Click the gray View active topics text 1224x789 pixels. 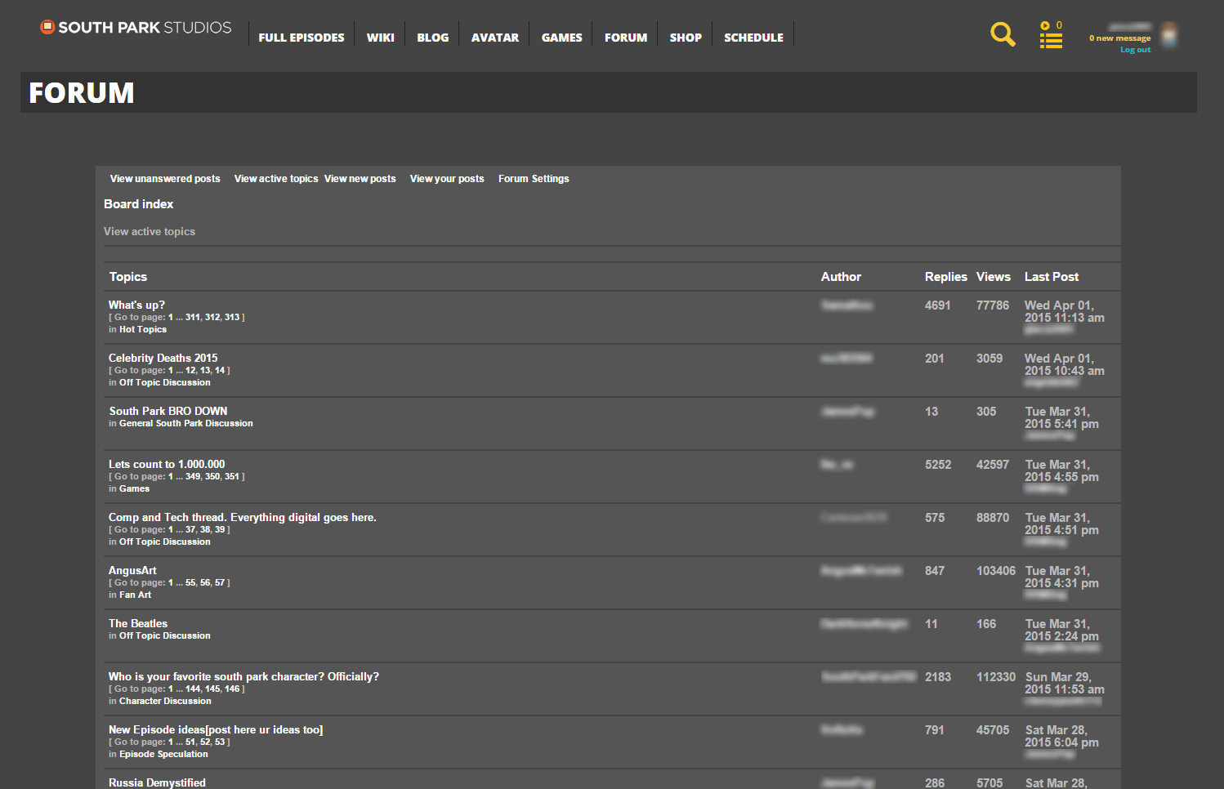[150, 232]
